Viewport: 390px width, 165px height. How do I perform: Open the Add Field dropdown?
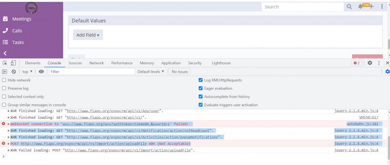(88, 35)
